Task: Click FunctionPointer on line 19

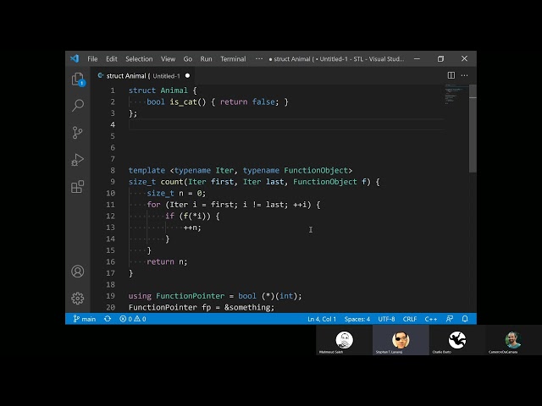Action: [x=190, y=296]
